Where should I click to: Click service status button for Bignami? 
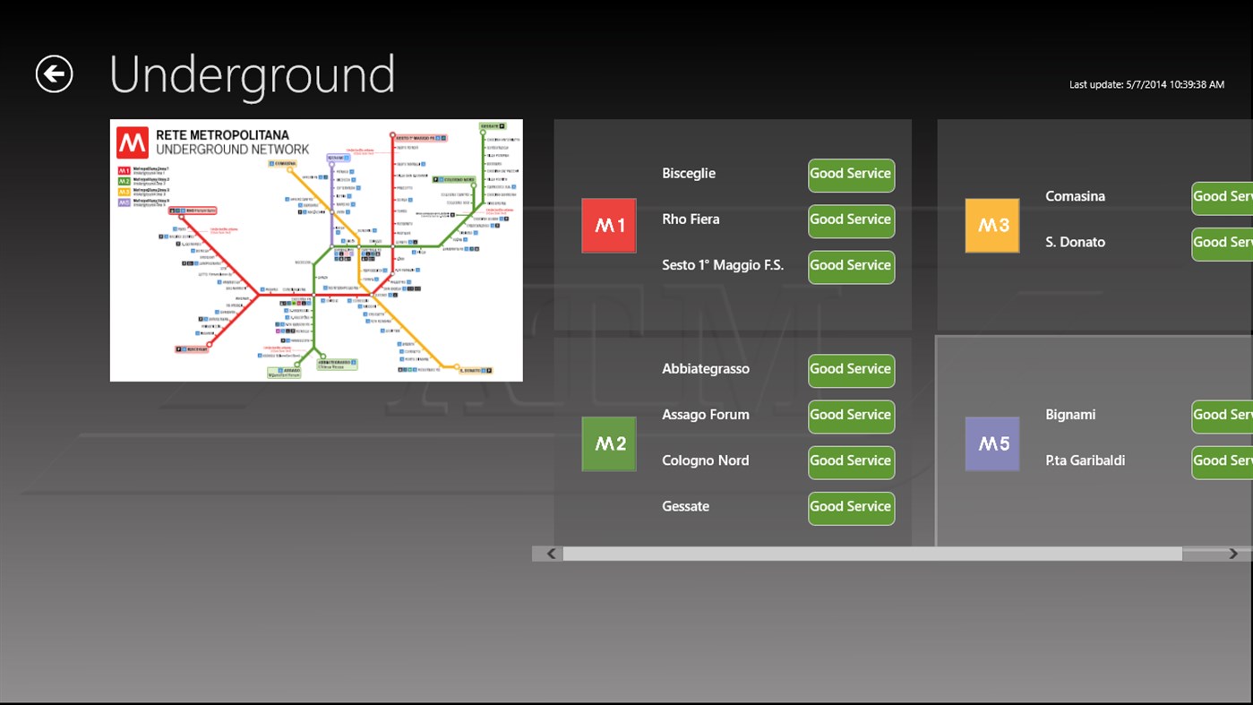tap(1222, 416)
